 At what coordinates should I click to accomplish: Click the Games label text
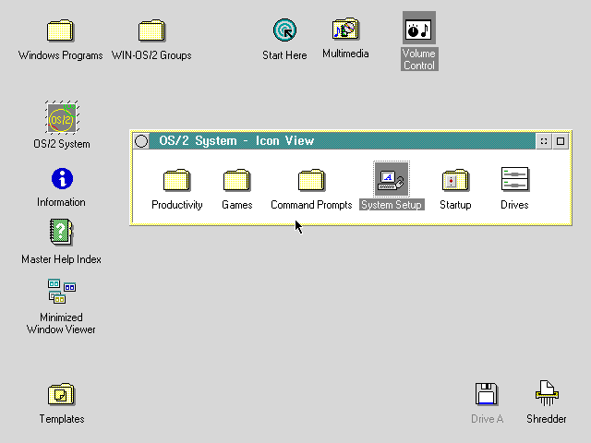point(237,205)
